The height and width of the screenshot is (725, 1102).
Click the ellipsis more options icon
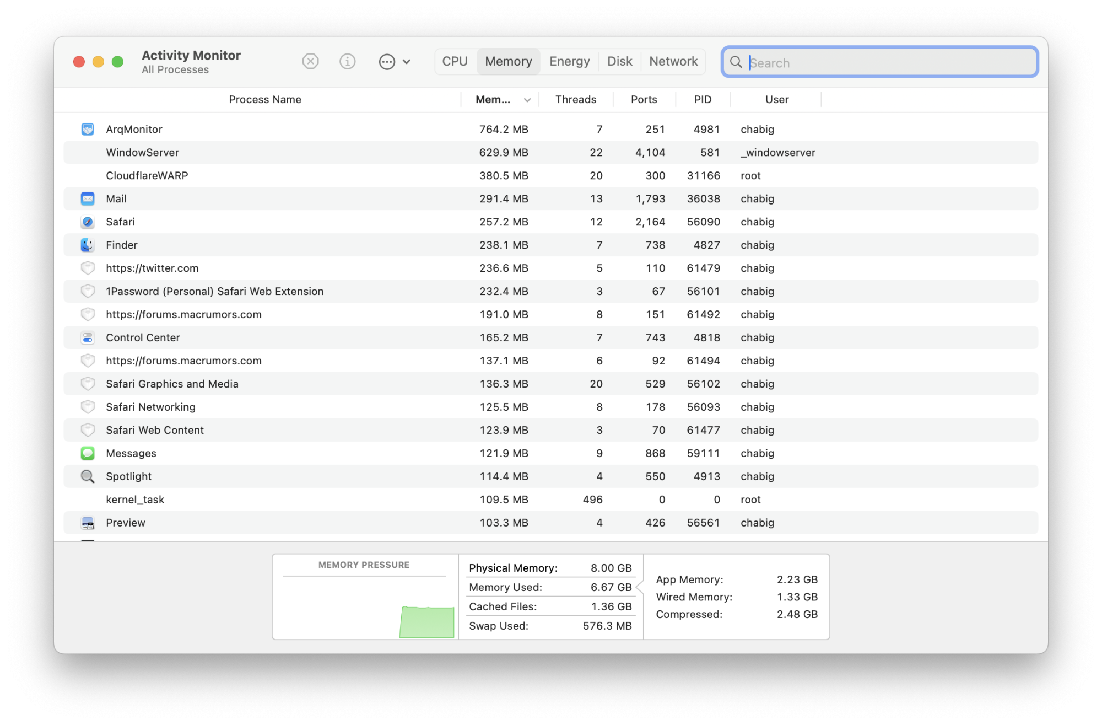click(x=387, y=62)
